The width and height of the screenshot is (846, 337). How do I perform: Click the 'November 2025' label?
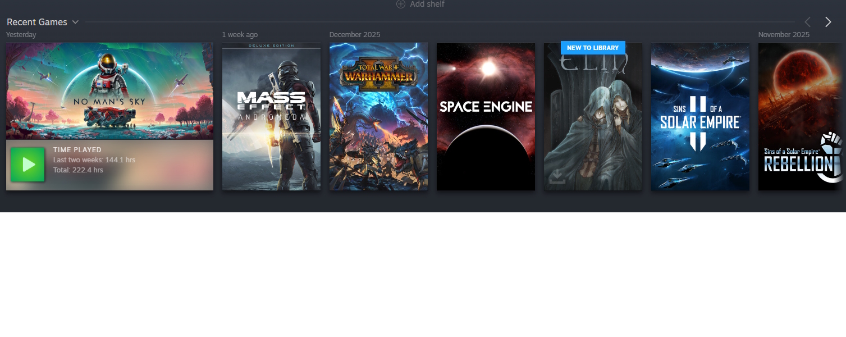pos(784,35)
